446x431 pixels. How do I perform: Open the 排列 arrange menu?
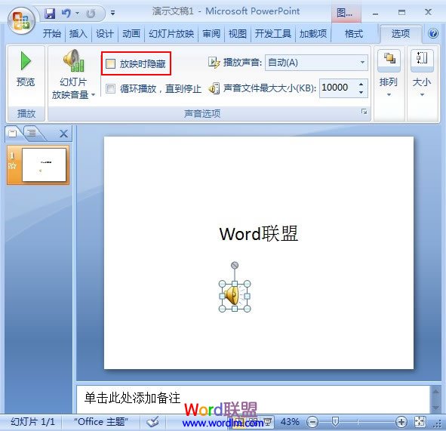coord(389,74)
